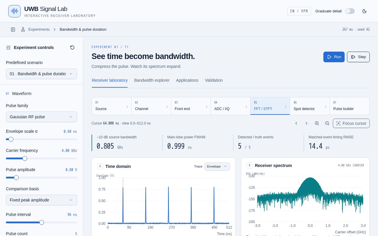The width and height of the screenshot is (378, 236).
Task: Open the Predefined scenario dropdown
Action: coord(41,74)
